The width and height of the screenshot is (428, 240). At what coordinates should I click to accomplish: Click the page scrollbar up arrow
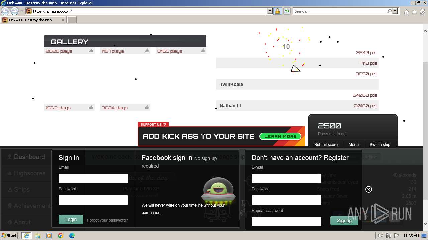click(425, 31)
